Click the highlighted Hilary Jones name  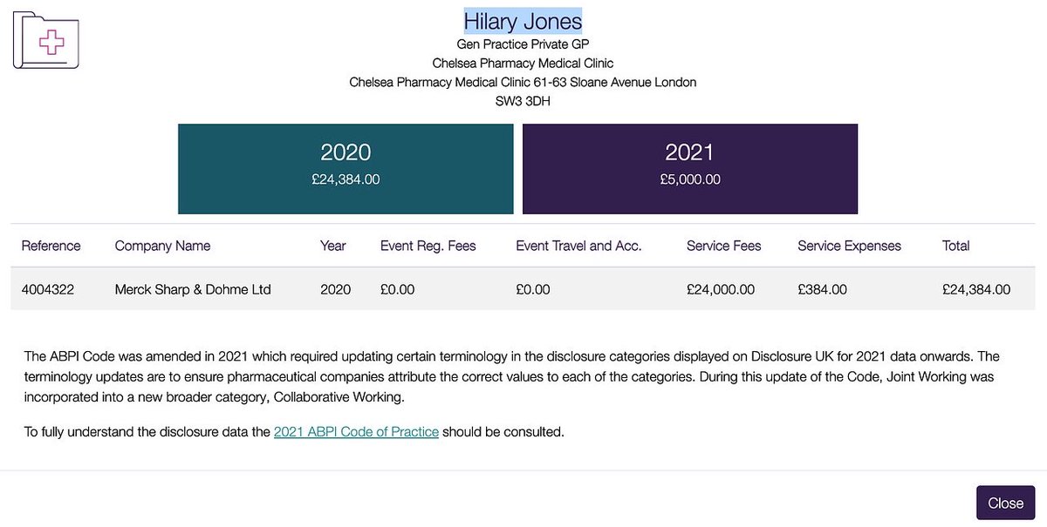(523, 21)
